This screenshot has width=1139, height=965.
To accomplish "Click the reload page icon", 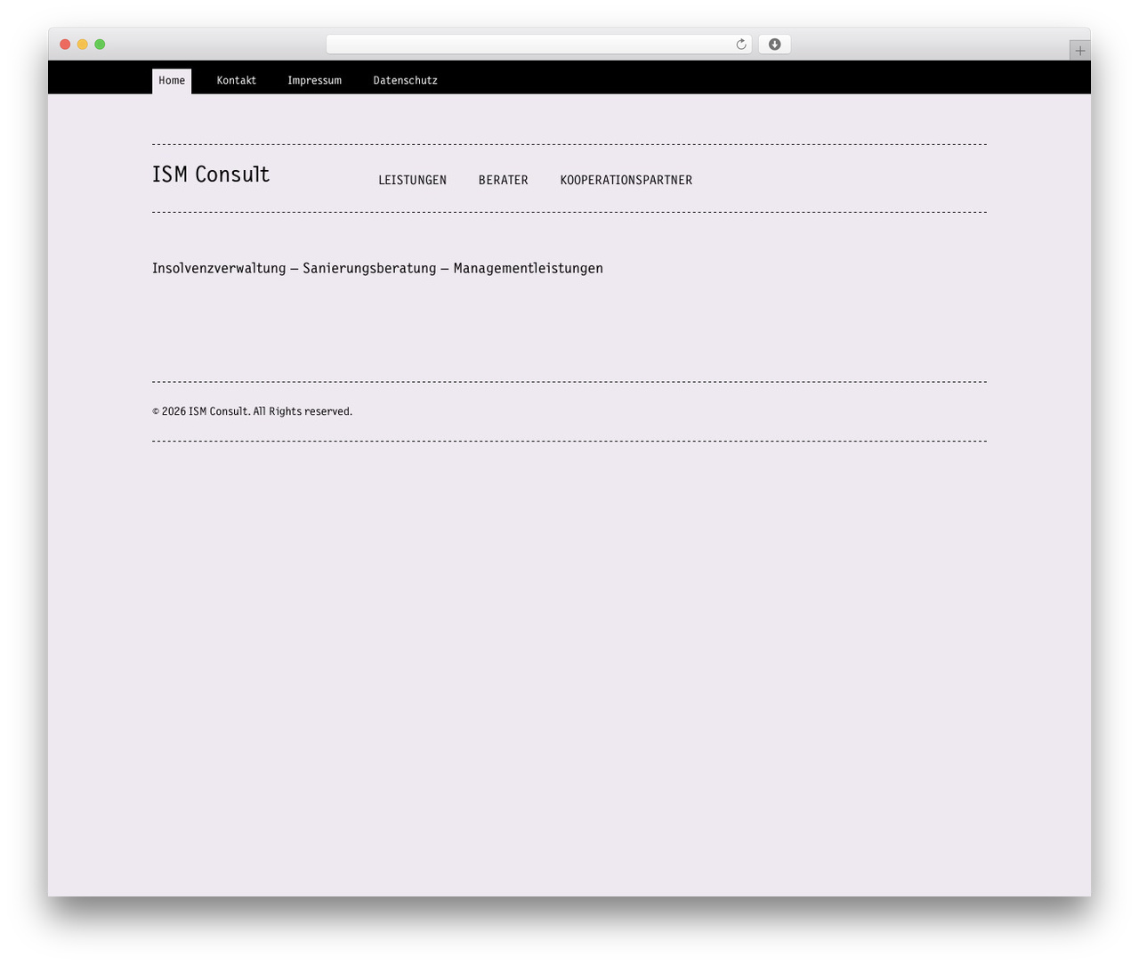I will click(740, 45).
